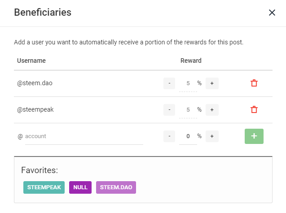Close the Beneficiaries dialog

click(x=272, y=13)
